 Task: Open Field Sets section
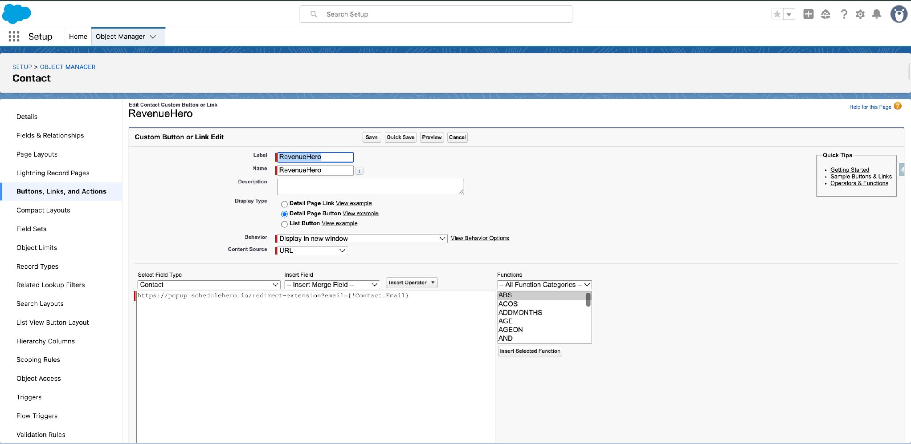(31, 229)
